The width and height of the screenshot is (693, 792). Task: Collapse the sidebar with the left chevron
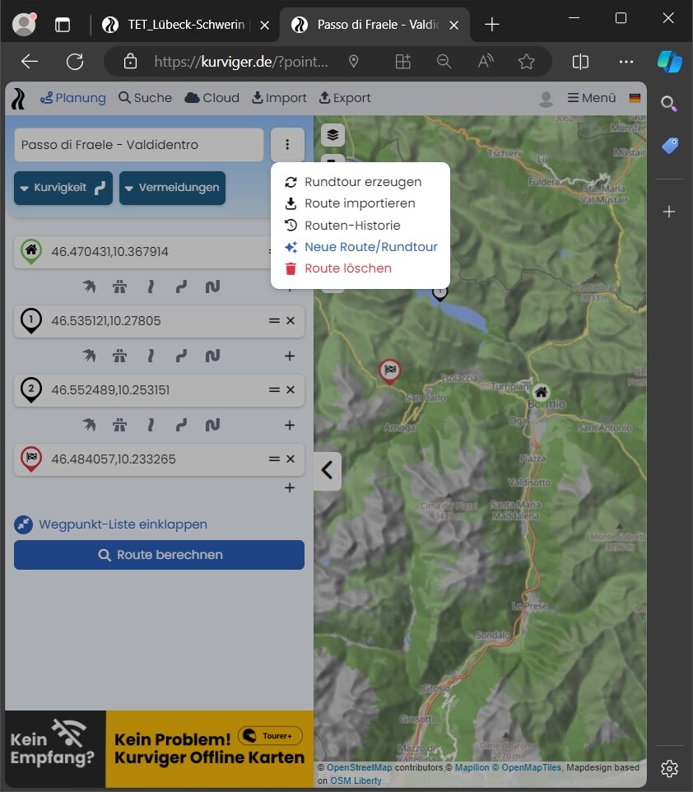pos(327,470)
